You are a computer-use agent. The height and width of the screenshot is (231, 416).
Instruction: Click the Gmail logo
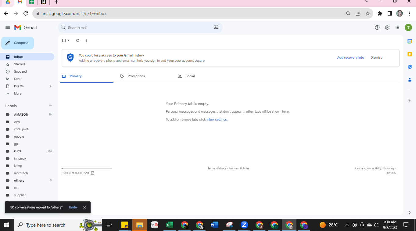[x=26, y=27]
